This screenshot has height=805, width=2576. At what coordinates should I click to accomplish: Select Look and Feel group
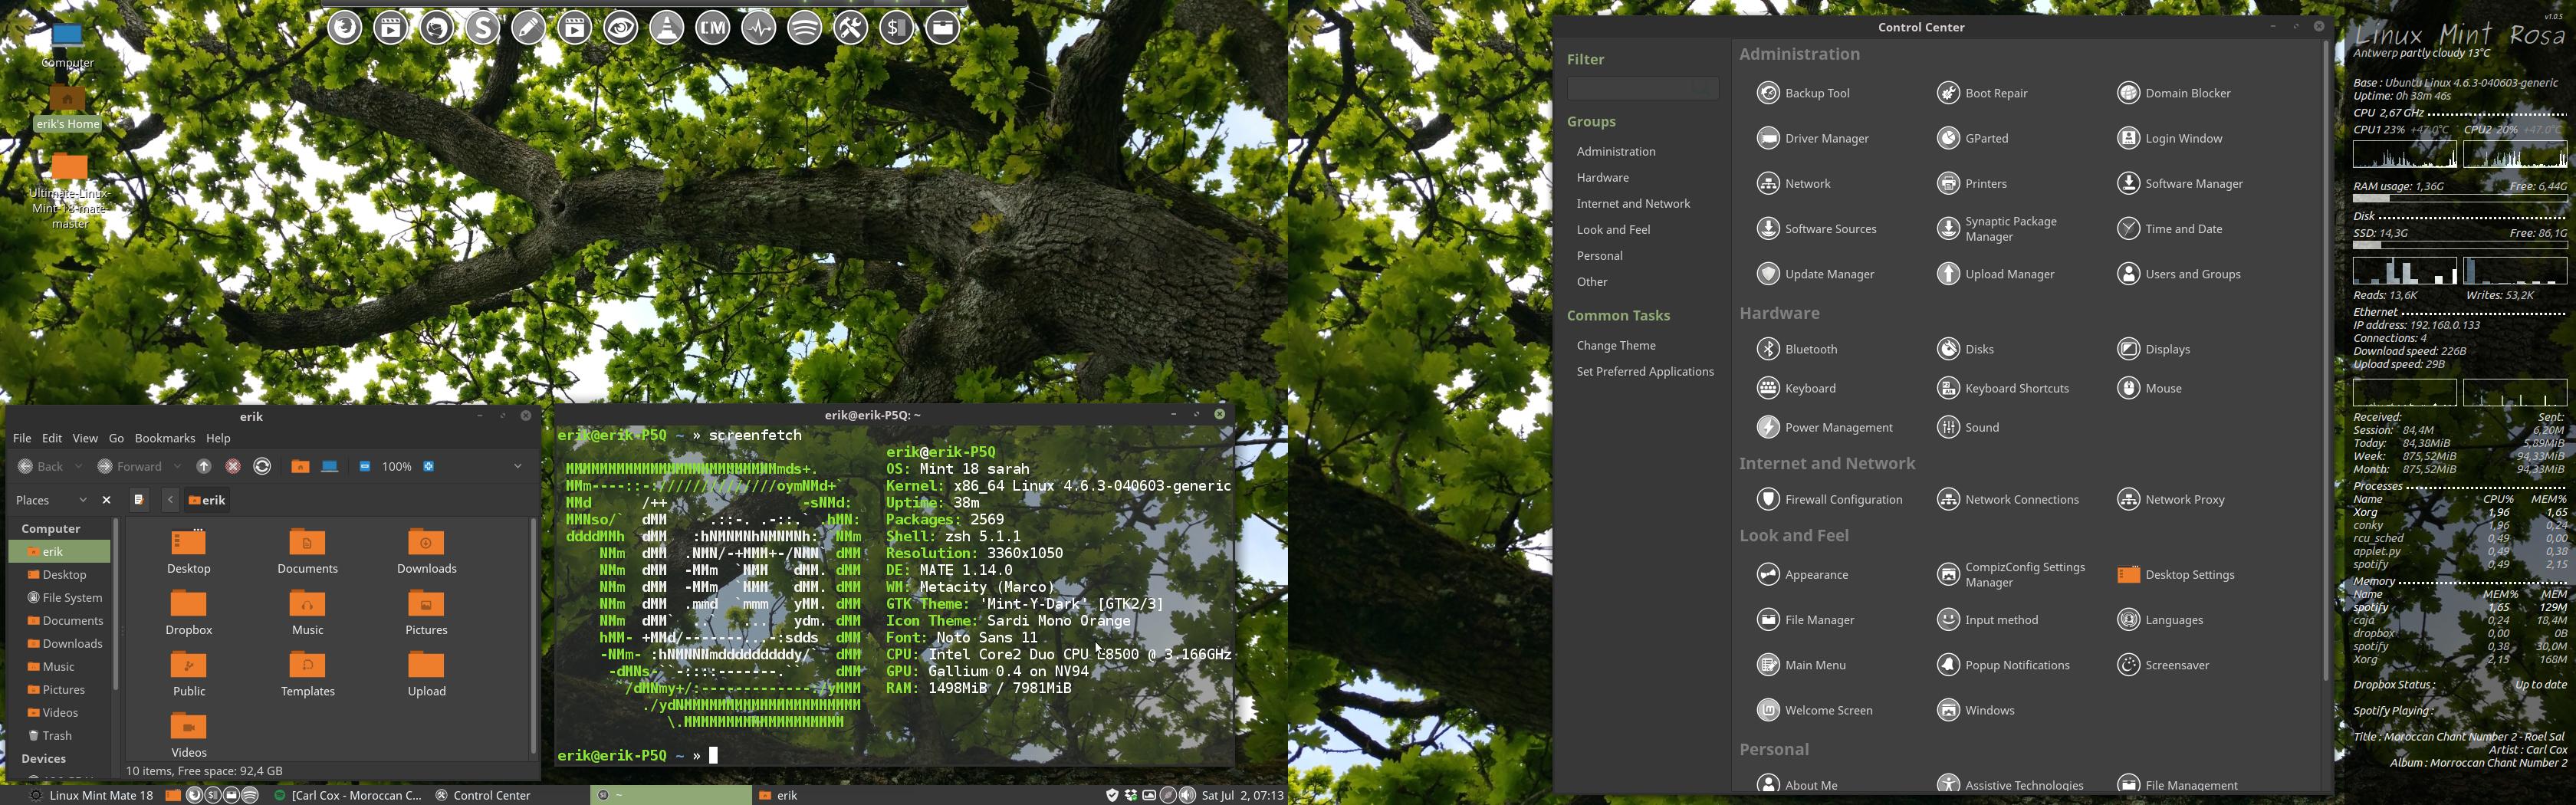pos(1613,230)
